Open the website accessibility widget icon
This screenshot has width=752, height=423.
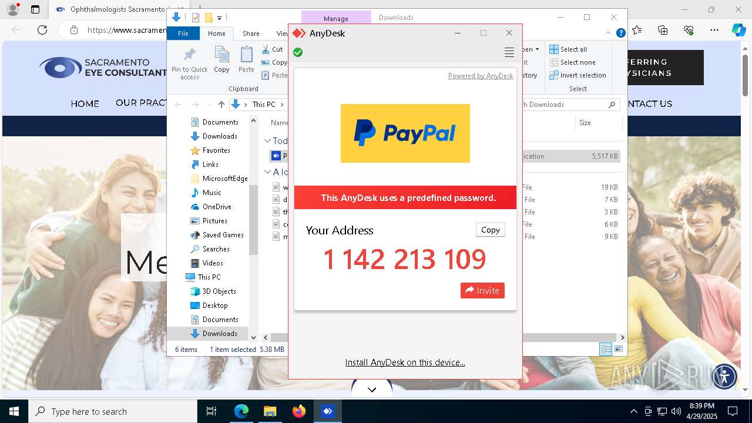point(724,377)
